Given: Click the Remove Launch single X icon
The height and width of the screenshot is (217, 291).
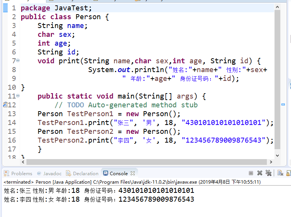Looking at the screenshot, I should [x=260, y=173].
